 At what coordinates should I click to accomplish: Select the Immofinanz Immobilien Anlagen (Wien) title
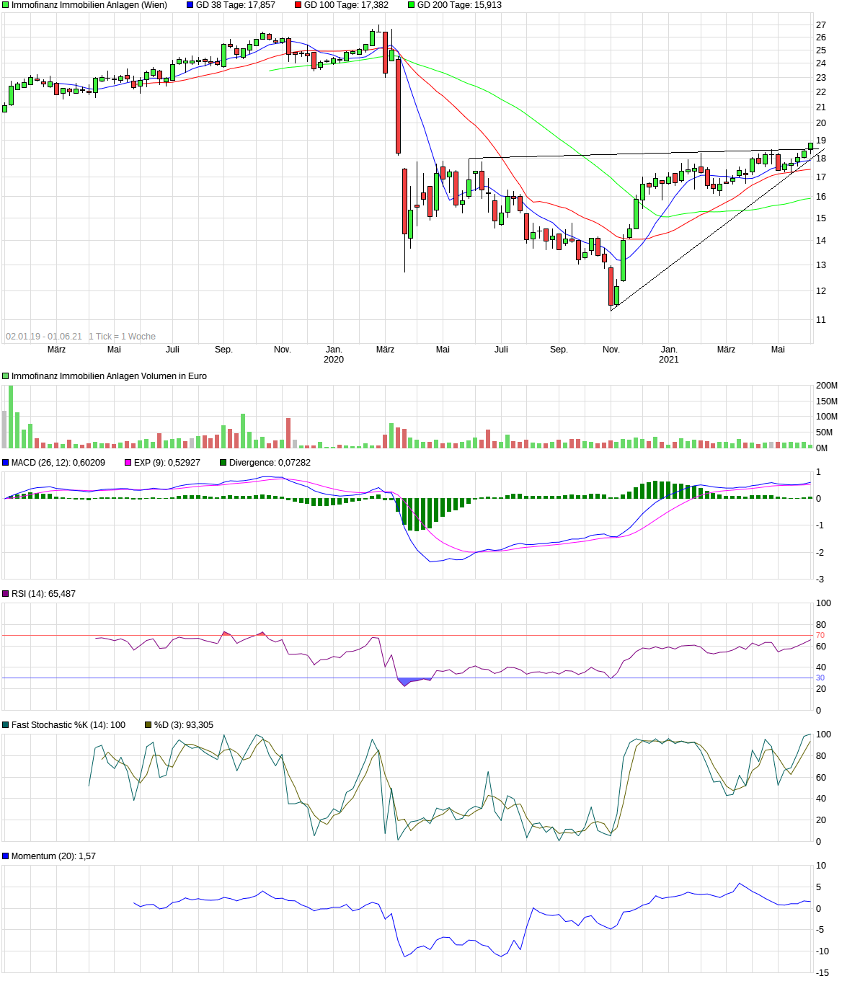tap(89, 5)
